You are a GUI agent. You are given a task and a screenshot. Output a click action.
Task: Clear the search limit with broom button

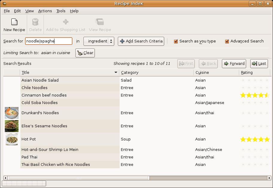85,53
